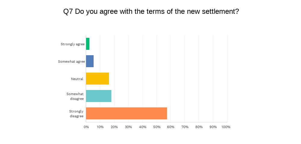Viewport: 301px width, 144px height.
Task: Click the green Strongly agree bar
Action: [88, 44]
